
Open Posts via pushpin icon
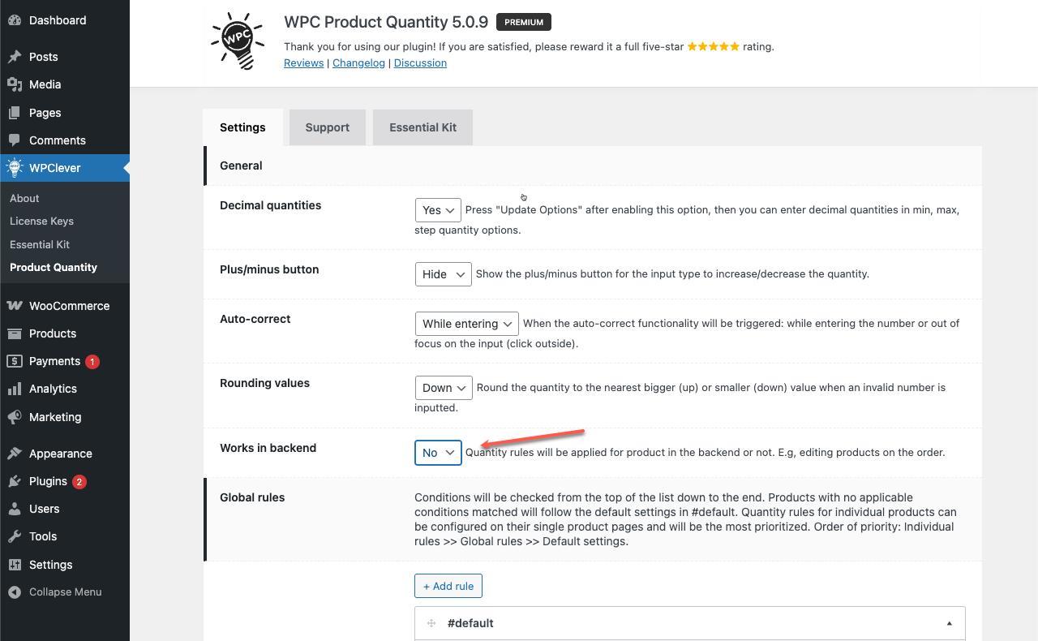click(x=15, y=57)
